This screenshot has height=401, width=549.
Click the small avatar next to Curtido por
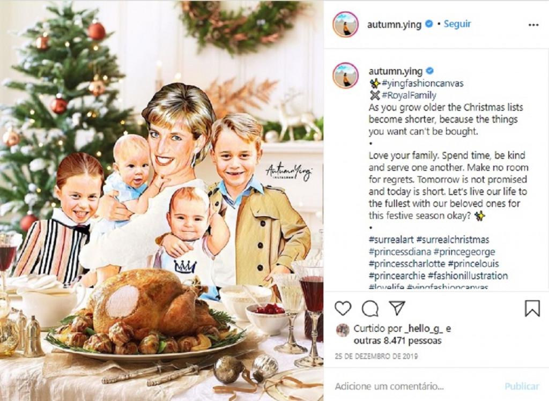coord(343,330)
